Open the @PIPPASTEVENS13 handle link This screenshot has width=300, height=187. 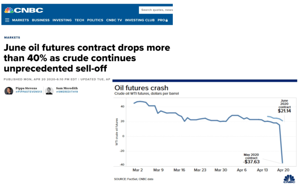pos(29,92)
